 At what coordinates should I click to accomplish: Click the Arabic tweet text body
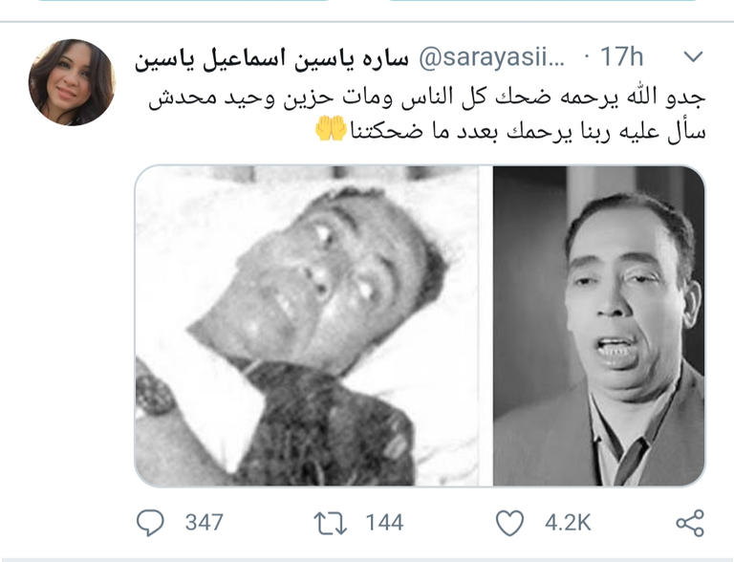tap(426, 115)
